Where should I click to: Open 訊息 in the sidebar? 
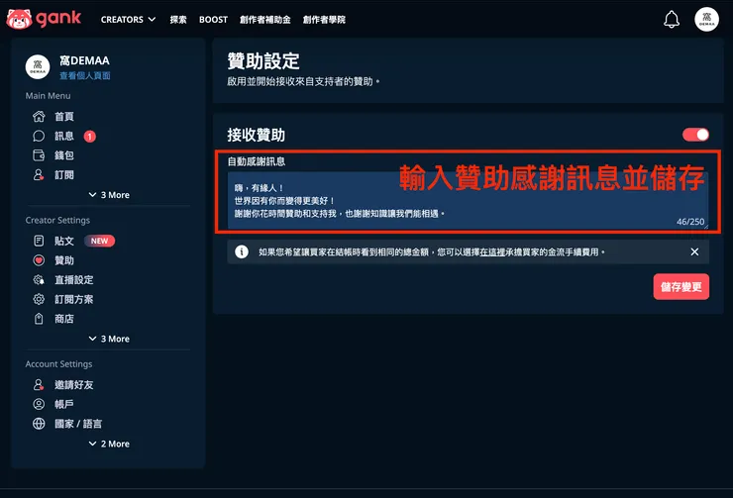tap(64, 136)
